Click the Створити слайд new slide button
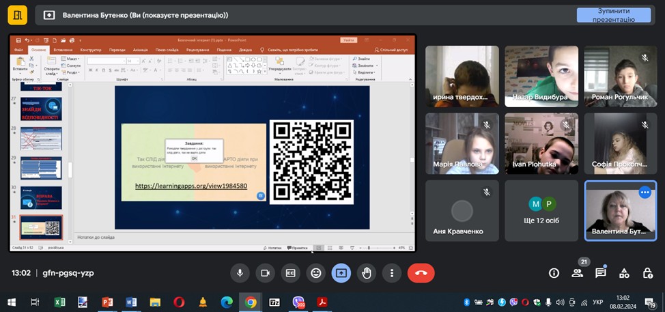Viewport: 665px width, 312px height. pyautogui.click(x=52, y=66)
